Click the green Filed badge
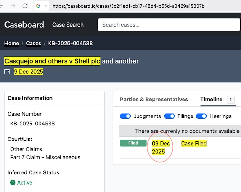Screen dimensions: 241x192 [133, 143]
